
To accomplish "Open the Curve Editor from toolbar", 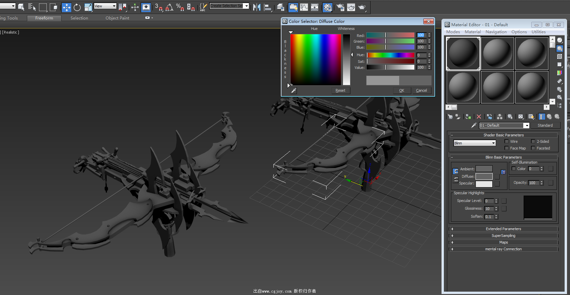I will point(304,7).
